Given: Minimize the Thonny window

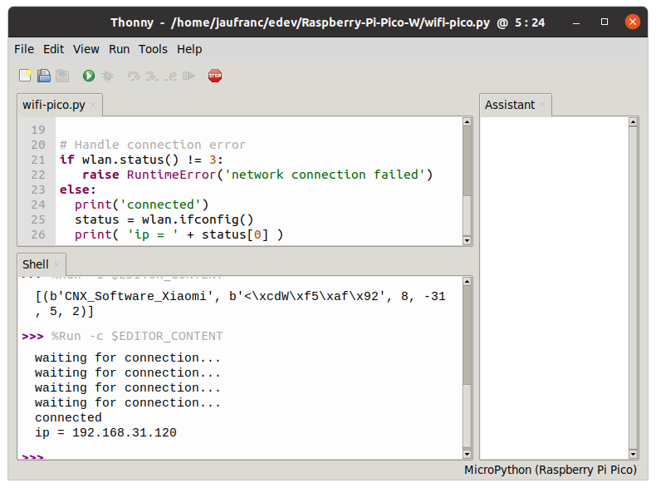Looking at the screenshot, I should click(x=576, y=22).
